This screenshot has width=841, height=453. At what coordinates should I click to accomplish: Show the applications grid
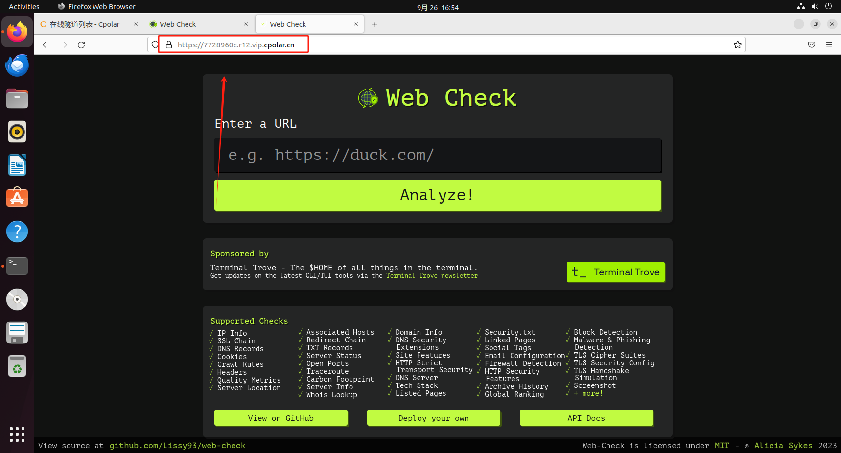point(17,434)
